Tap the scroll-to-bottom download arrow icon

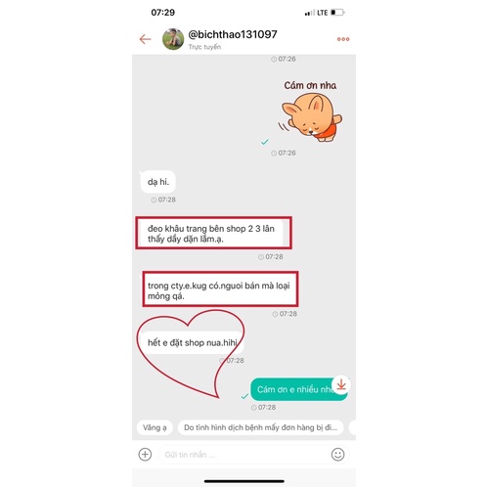coord(341,385)
